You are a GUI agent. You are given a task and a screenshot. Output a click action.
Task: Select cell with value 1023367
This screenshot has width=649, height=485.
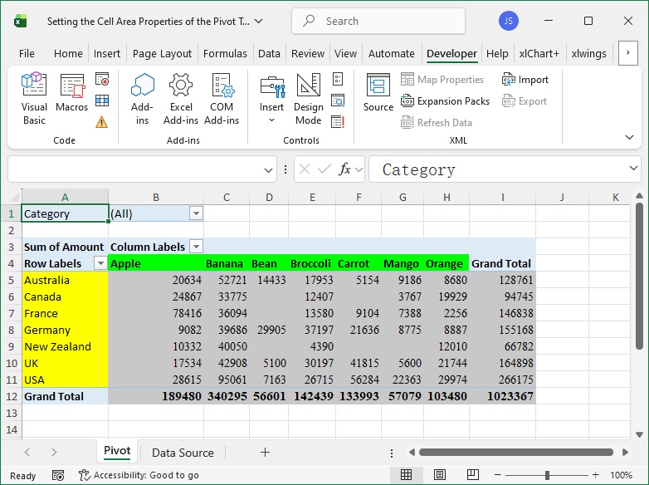[x=502, y=396]
